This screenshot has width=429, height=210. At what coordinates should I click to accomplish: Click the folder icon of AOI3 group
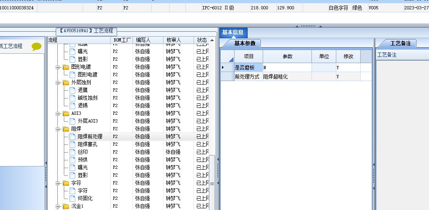[x=66, y=114]
